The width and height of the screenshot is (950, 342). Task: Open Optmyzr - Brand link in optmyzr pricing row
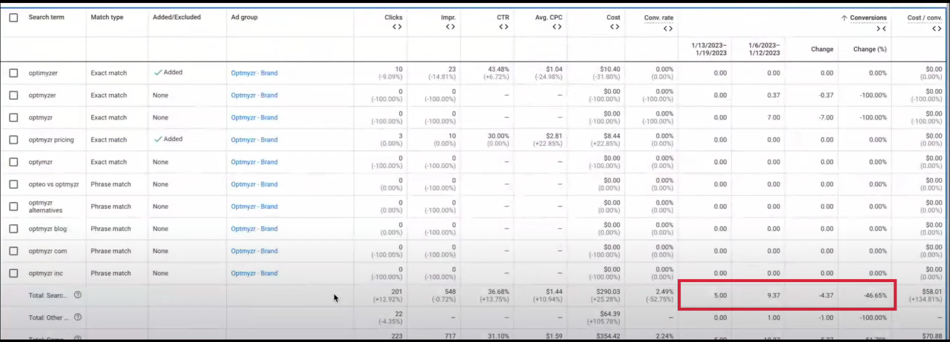click(254, 140)
